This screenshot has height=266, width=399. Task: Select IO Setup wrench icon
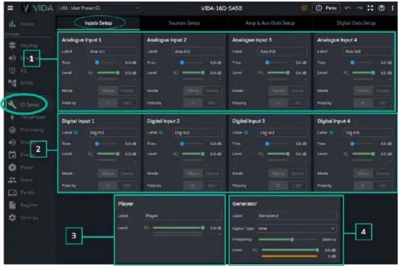(12, 104)
